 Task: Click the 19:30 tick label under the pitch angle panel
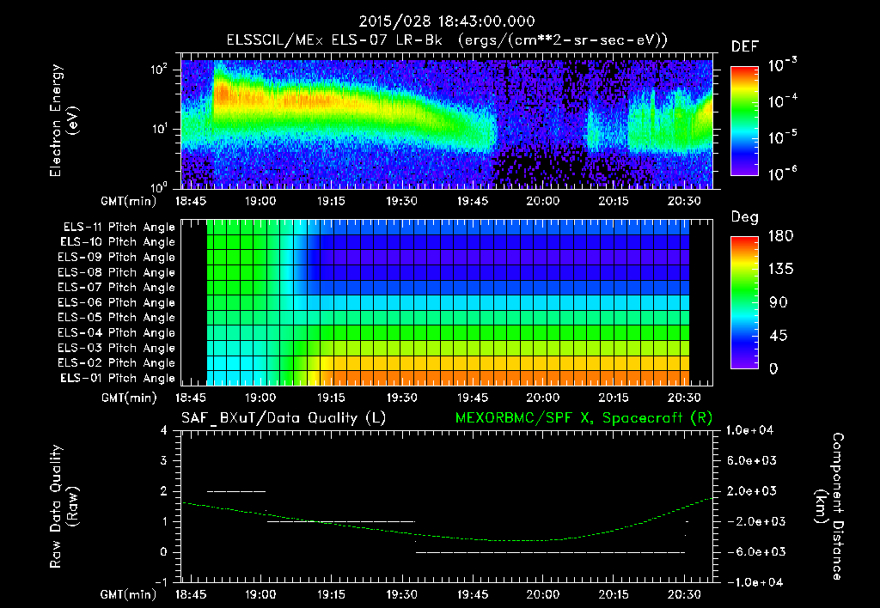(401, 398)
